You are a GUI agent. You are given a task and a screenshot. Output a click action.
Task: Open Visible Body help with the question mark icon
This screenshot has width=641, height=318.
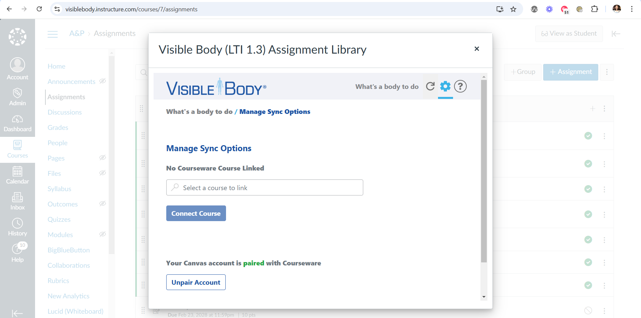(x=460, y=86)
